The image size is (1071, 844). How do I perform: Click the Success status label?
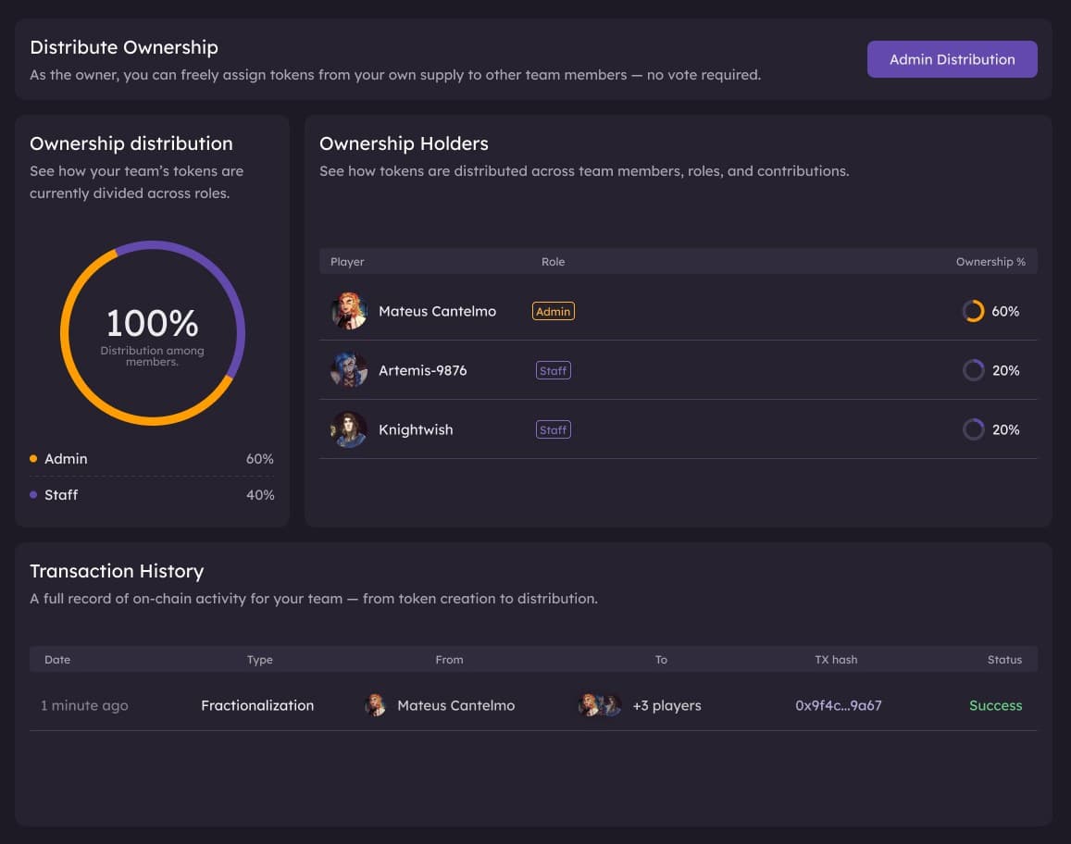pos(996,705)
